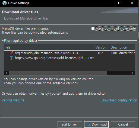Click the horizontal scrollbar thumb
This screenshot has height=128, width=139.
[58, 73]
